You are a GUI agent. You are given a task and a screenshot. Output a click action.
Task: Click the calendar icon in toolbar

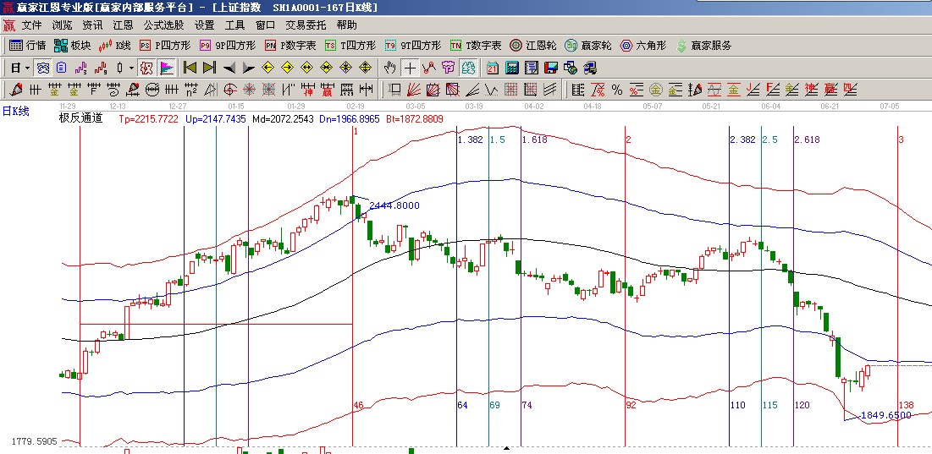point(492,68)
